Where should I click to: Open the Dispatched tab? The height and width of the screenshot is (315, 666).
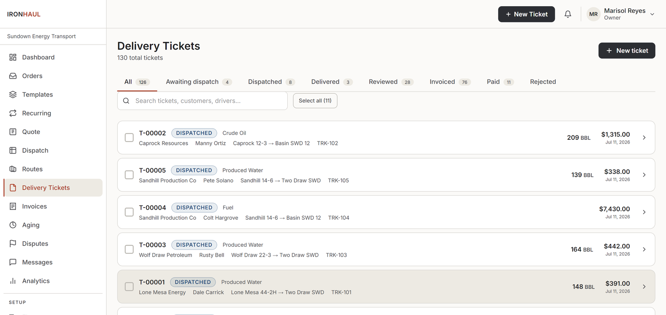271,82
